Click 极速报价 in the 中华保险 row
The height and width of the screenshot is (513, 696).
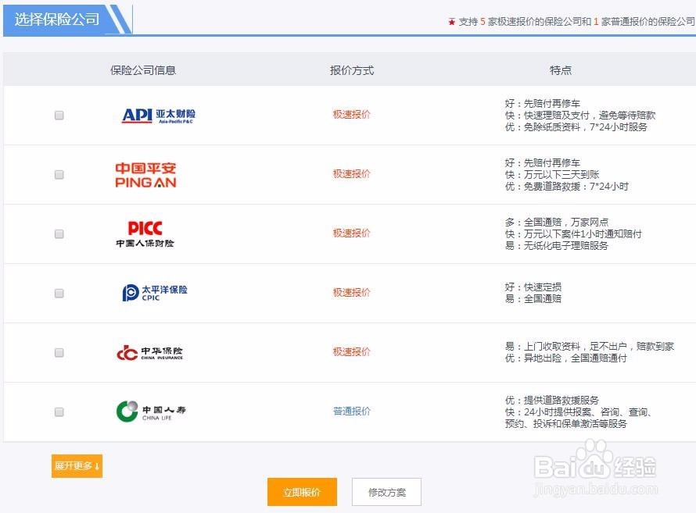coord(352,351)
